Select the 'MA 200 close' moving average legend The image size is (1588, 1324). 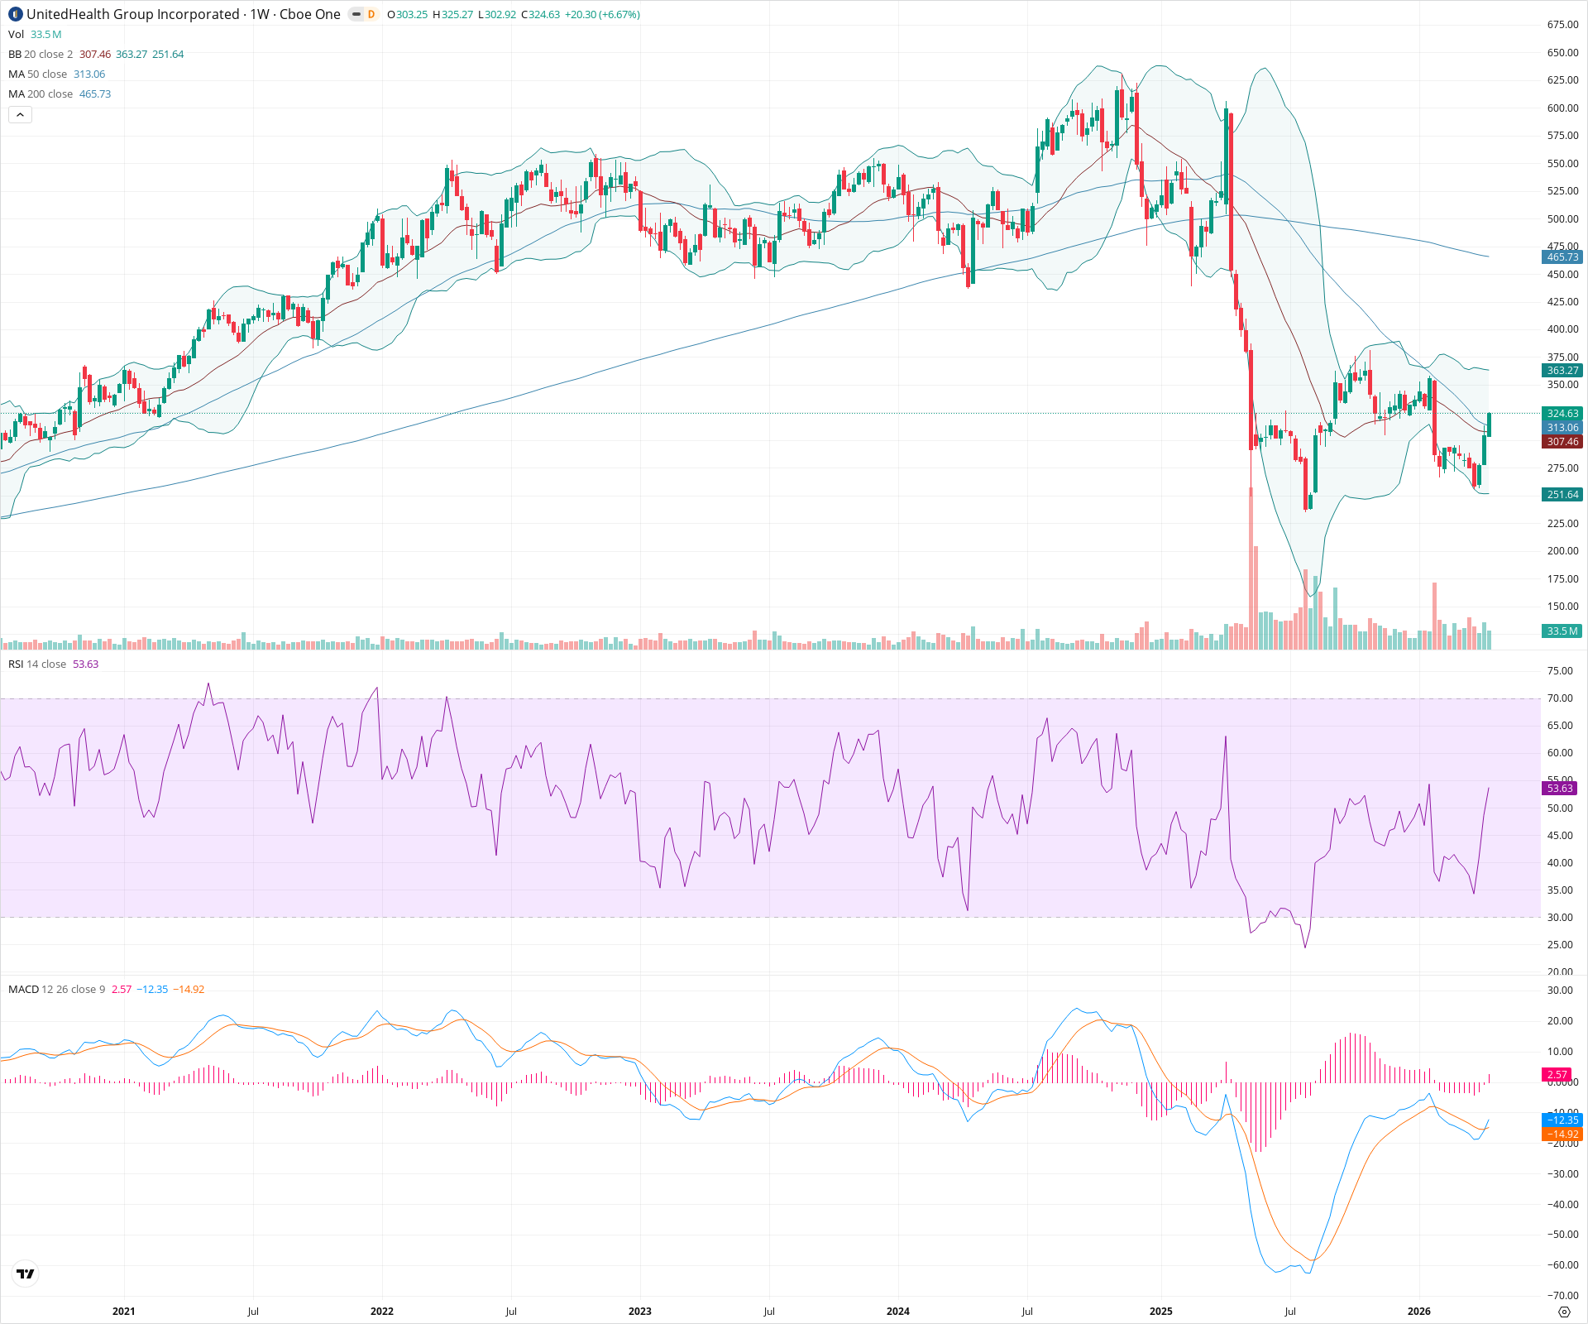(40, 94)
